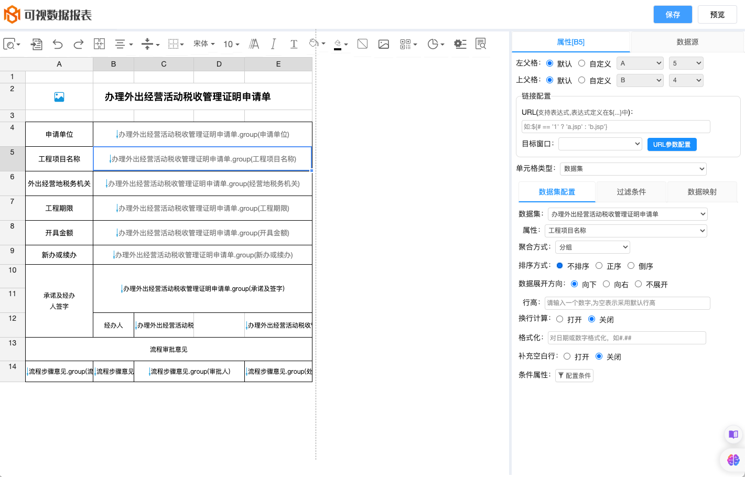Image resolution: width=745 pixels, height=477 pixels.
Task: Open the 属性 dropdown 工程项目名称
Action: click(626, 231)
